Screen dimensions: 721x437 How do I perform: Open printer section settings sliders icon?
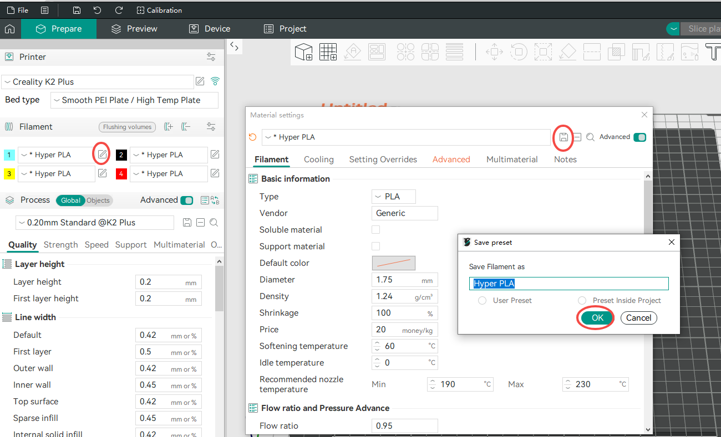coord(211,57)
